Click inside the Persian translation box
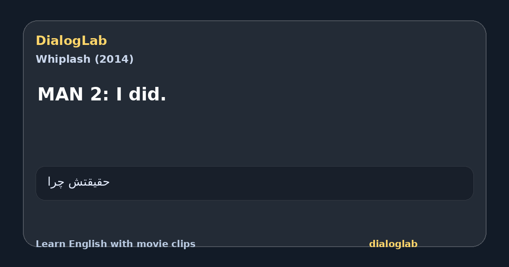The image size is (509, 267). click(255, 183)
